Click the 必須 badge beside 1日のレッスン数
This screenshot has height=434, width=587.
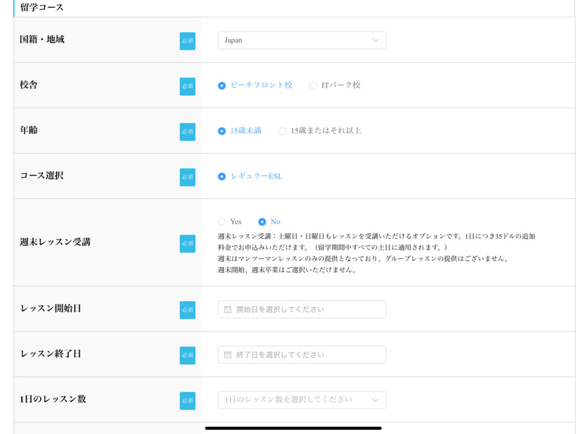pyautogui.click(x=187, y=400)
